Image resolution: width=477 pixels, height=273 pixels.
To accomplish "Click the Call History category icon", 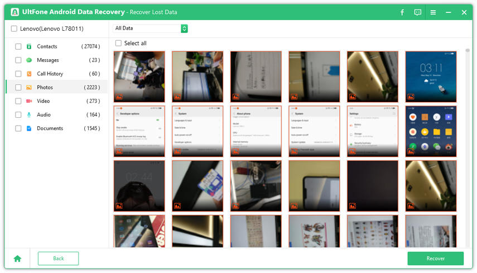I will coord(29,74).
